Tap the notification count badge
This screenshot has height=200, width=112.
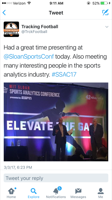click(59, 188)
